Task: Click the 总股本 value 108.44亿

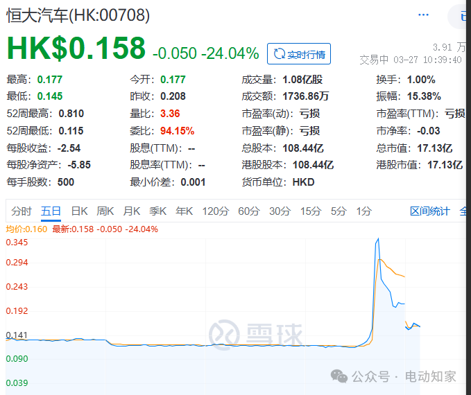Action: click(x=303, y=148)
